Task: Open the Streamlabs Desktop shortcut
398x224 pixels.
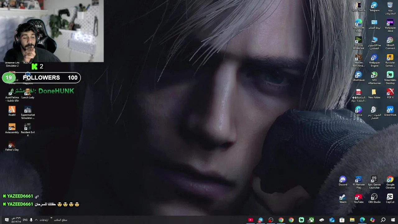Action: 390,78
